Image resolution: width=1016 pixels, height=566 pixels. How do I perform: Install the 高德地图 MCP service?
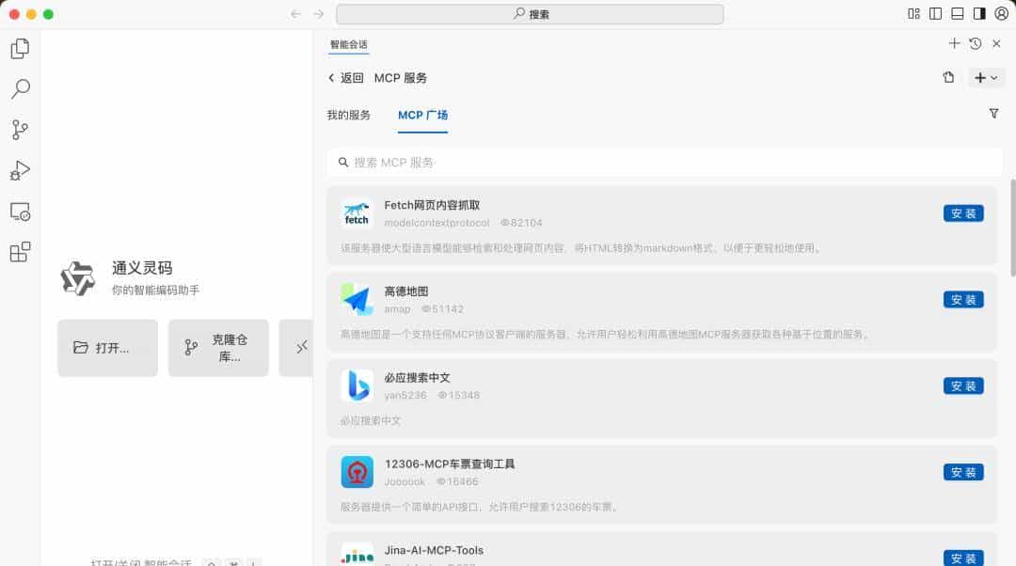click(962, 299)
